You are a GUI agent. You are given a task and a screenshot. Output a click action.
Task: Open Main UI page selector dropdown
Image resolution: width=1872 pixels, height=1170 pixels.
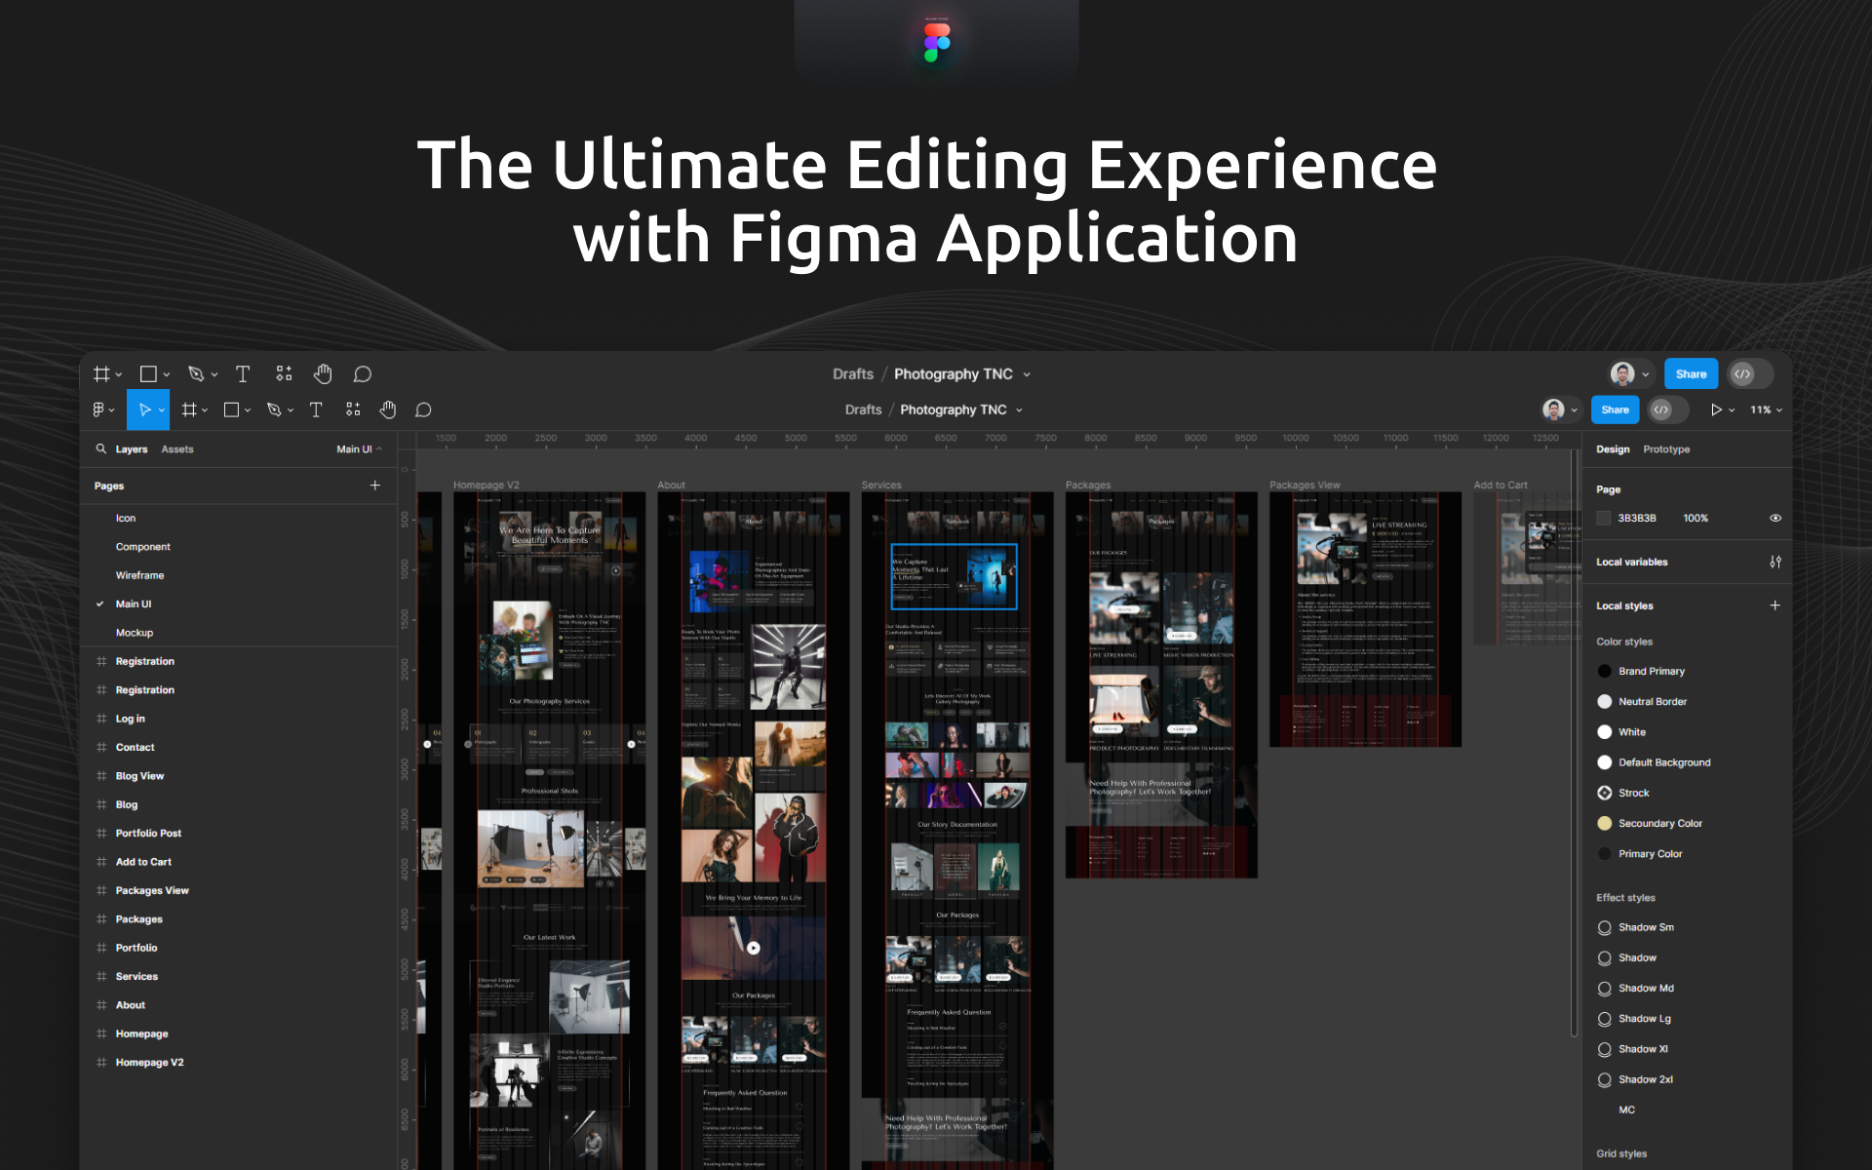point(359,449)
